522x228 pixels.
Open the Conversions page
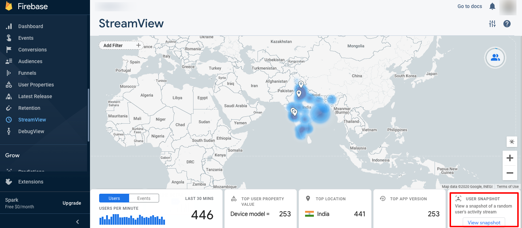tap(33, 50)
